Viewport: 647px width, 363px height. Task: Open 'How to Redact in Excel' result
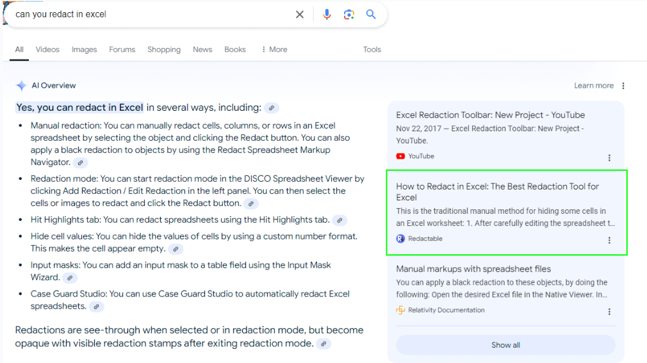[x=497, y=192]
